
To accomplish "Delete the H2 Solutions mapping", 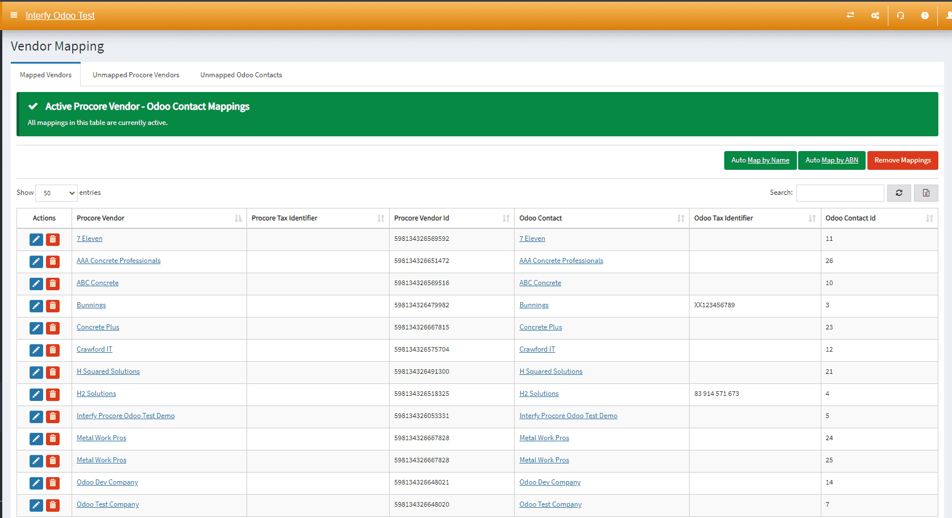I will [53, 395].
